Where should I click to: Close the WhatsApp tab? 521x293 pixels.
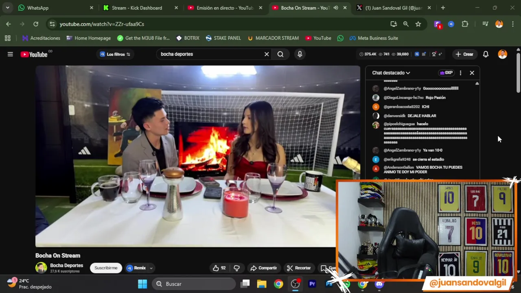pyautogui.click(x=91, y=8)
